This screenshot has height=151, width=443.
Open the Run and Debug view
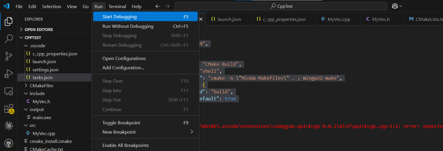(9, 74)
